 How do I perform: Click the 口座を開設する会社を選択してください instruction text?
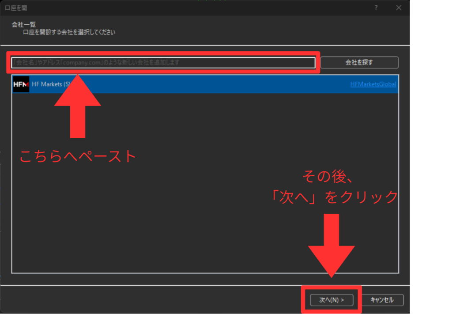tap(69, 32)
